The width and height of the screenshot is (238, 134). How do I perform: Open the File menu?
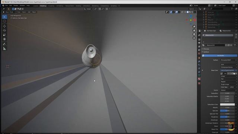click(6, 6)
